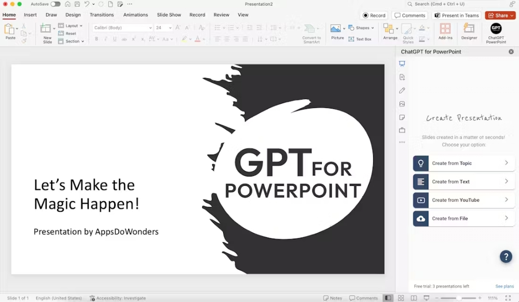
Task: Open the Review tab
Action: [221, 15]
